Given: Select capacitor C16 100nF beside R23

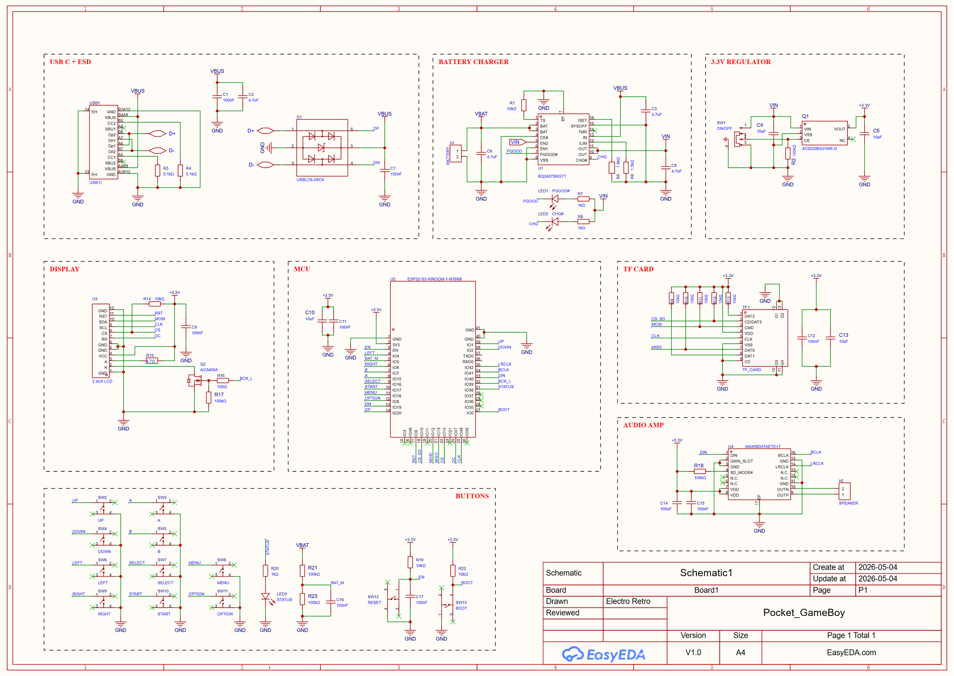Looking at the screenshot, I should tap(330, 602).
